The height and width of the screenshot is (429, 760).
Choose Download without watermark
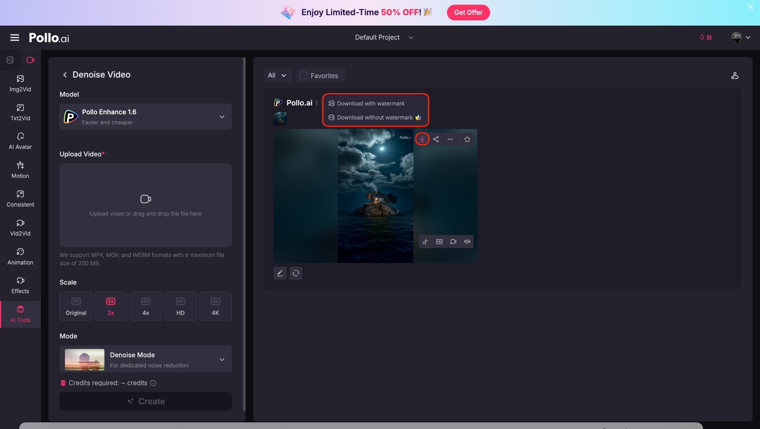click(374, 118)
